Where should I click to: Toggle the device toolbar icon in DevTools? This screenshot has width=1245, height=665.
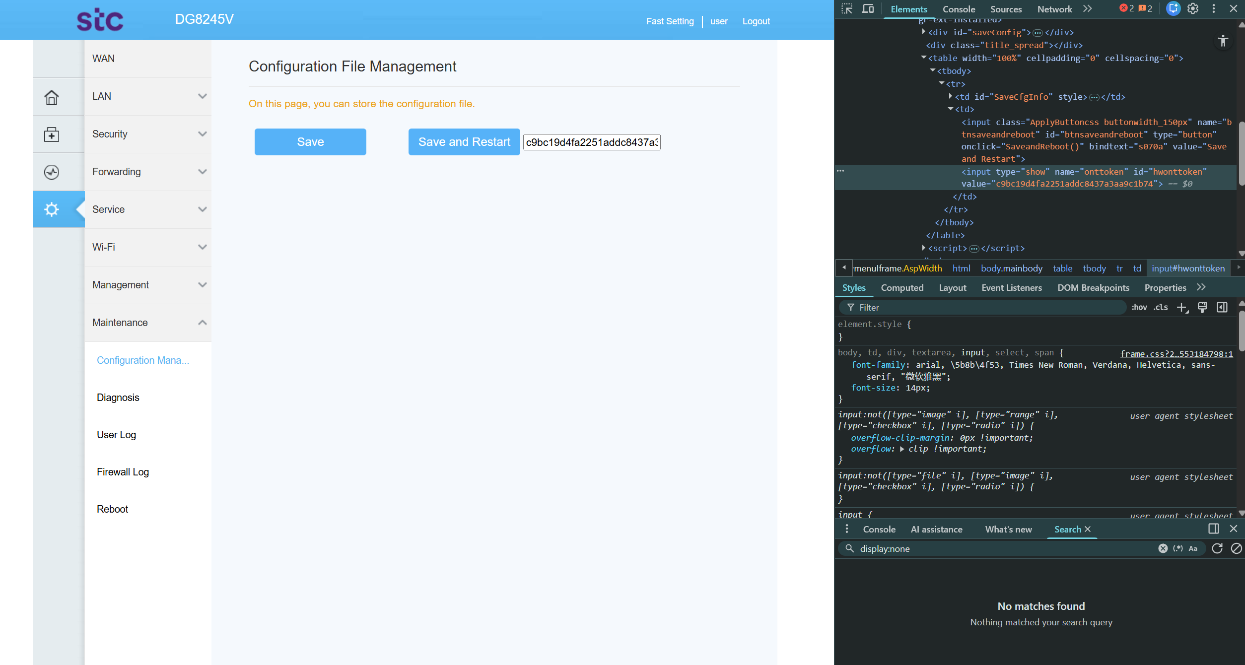coord(868,9)
